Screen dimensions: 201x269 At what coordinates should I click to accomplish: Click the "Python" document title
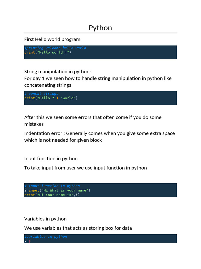[100, 28]
